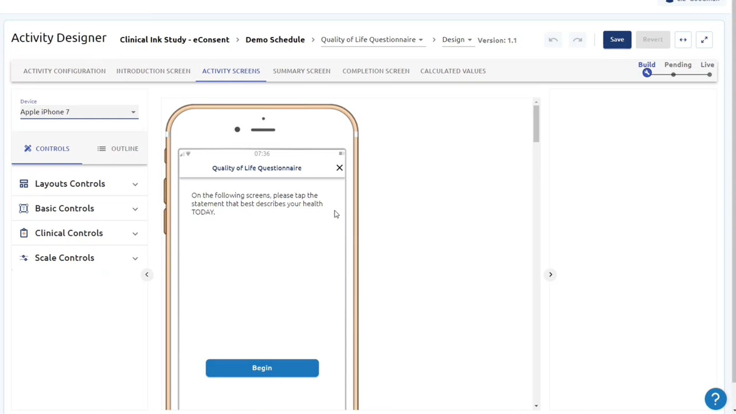Click the horizontal expand width icon
Viewport: 736px width, 414px height.
pyautogui.click(x=683, y=40)
